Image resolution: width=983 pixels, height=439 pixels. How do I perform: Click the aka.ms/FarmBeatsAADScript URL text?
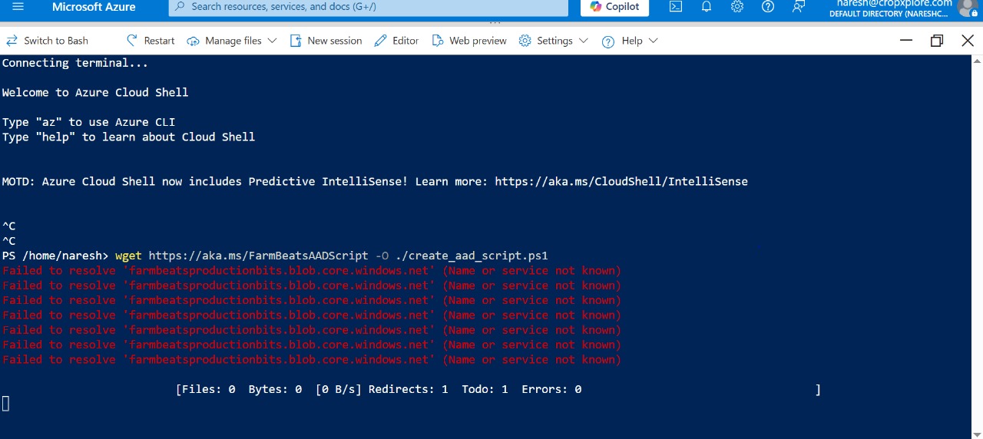point(258,256)
